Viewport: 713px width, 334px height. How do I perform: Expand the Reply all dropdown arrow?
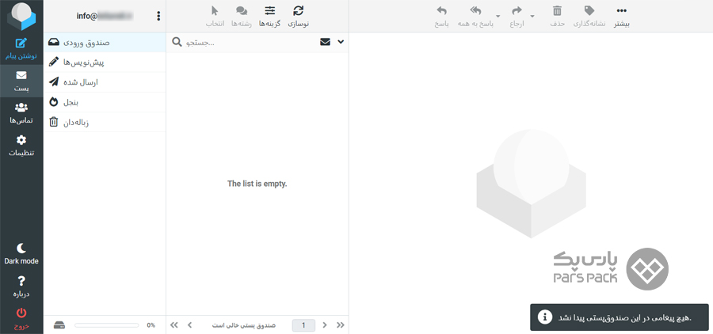click(498, 17)
